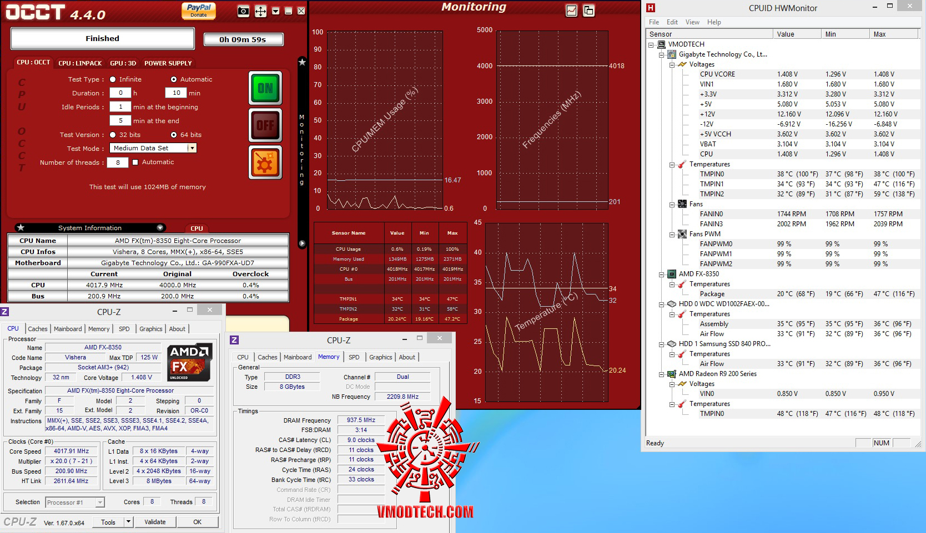Click the Number of threads field
The width and height of the screenshot is (926, 533).
pos(118,163)
